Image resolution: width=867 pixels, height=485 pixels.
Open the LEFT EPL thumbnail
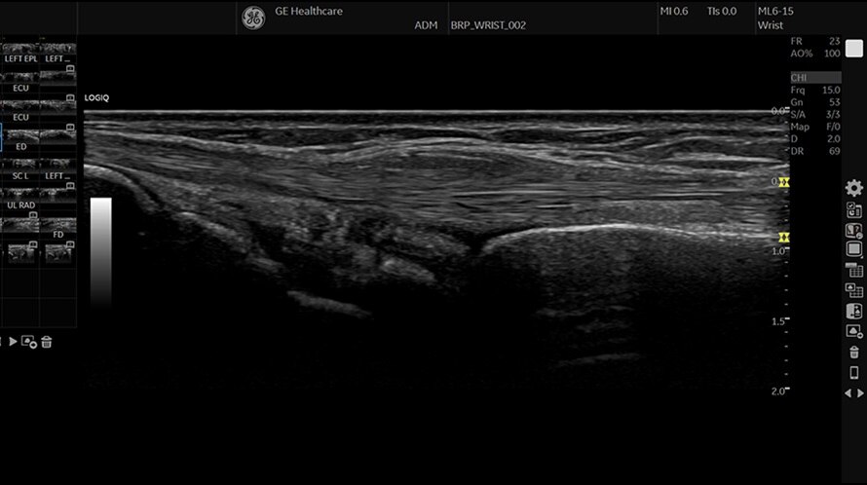pos(20,54)
